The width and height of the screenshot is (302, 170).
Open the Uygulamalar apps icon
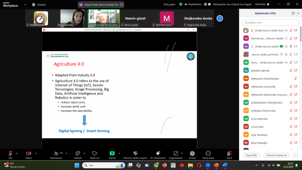click(x=176, y=153)
